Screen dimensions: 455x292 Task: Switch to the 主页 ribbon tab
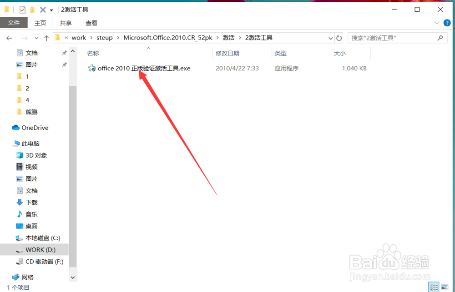click(40, 23)
